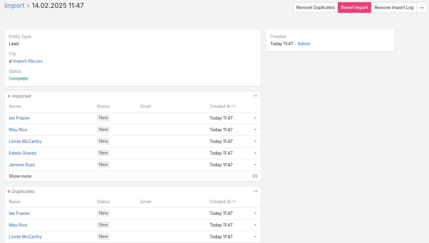Click the Lead entity type value
429x243 pixels.
(x=14, y=44)
